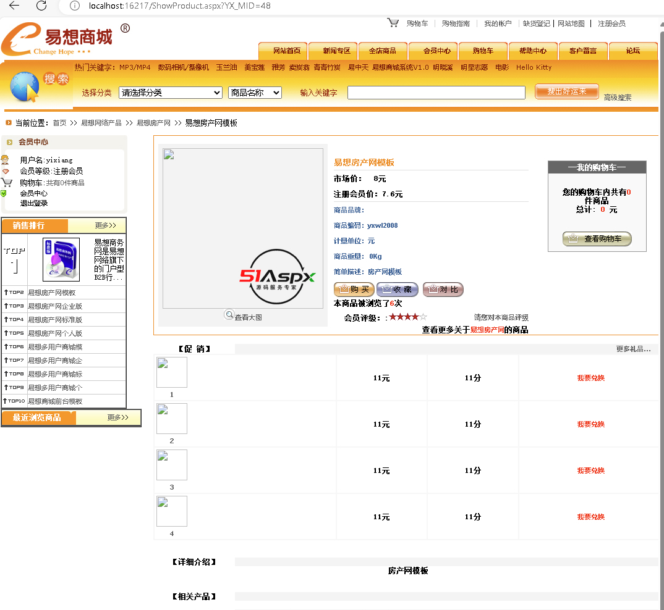Click 我的帐户 in top links
Screen dimensions: 664x610
pyautogui.click(x=498, y=23)
